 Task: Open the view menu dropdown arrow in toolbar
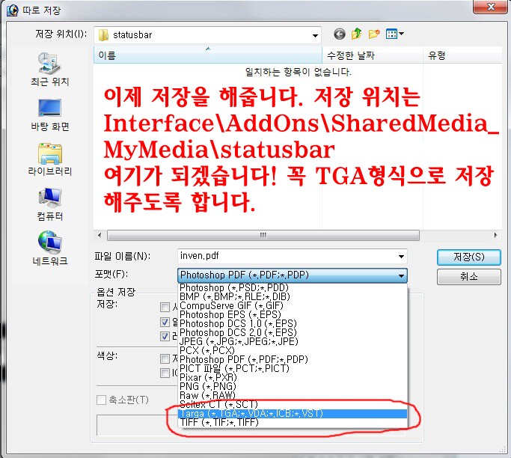[x=401, y=34]
